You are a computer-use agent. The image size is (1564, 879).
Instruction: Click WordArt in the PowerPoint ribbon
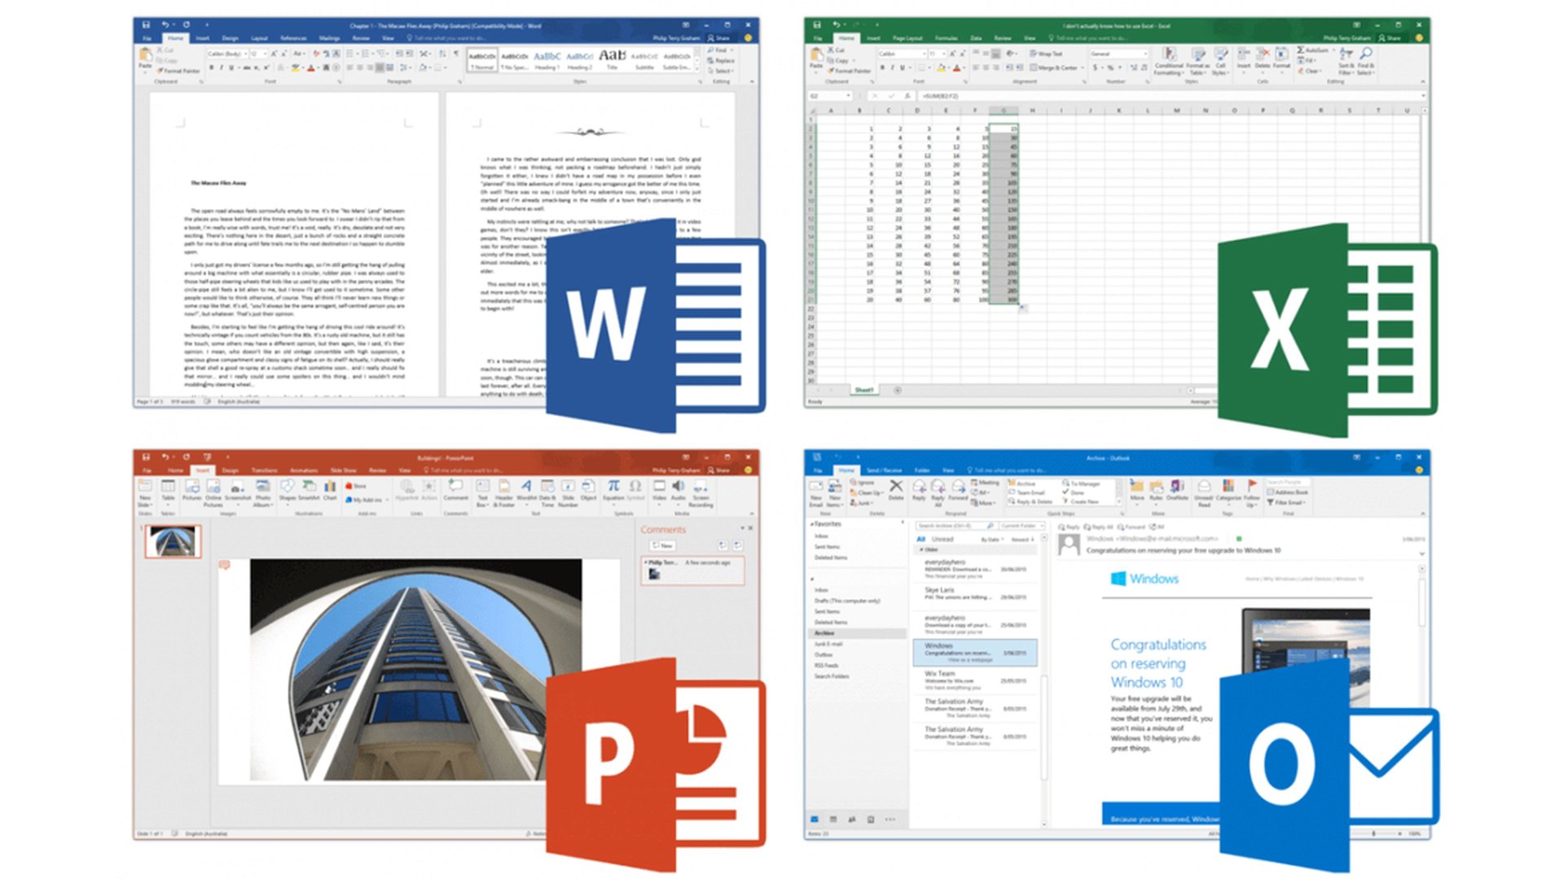(x=526, y=491)
